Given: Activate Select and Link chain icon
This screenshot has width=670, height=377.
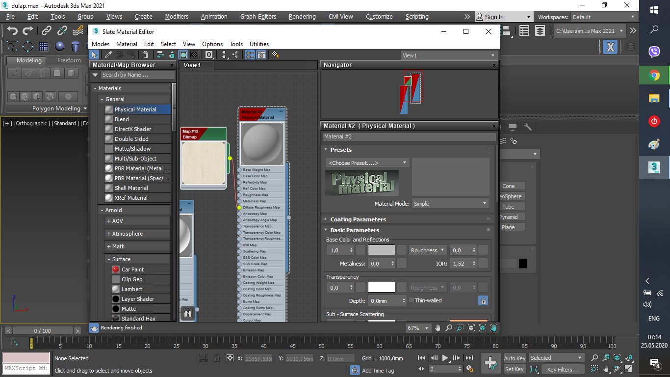Looking at the screenshot, I should pos(47,31).
